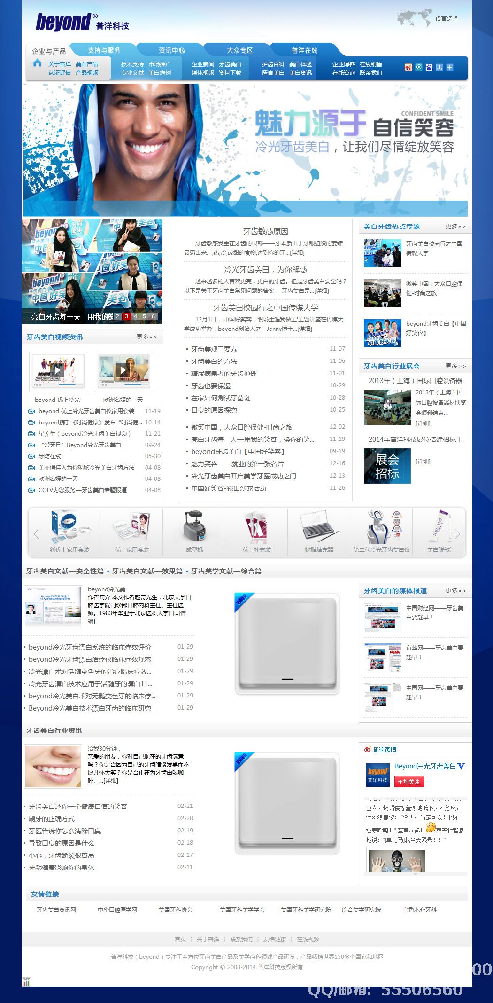Select the 企业与产品 nav tab
This screenshot has height=1003, width=493.
(49, 51)
